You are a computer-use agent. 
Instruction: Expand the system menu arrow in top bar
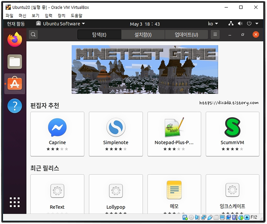(257, 24)
